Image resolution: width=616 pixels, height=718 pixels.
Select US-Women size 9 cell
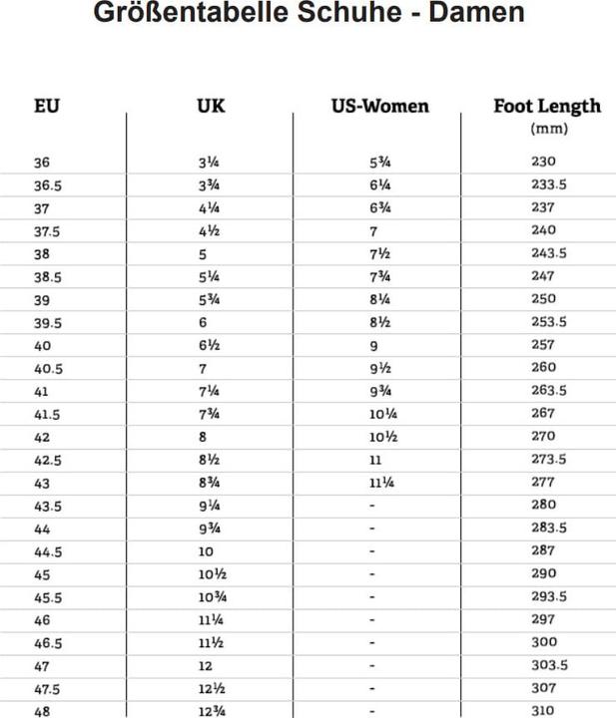[x=372, y=346]
